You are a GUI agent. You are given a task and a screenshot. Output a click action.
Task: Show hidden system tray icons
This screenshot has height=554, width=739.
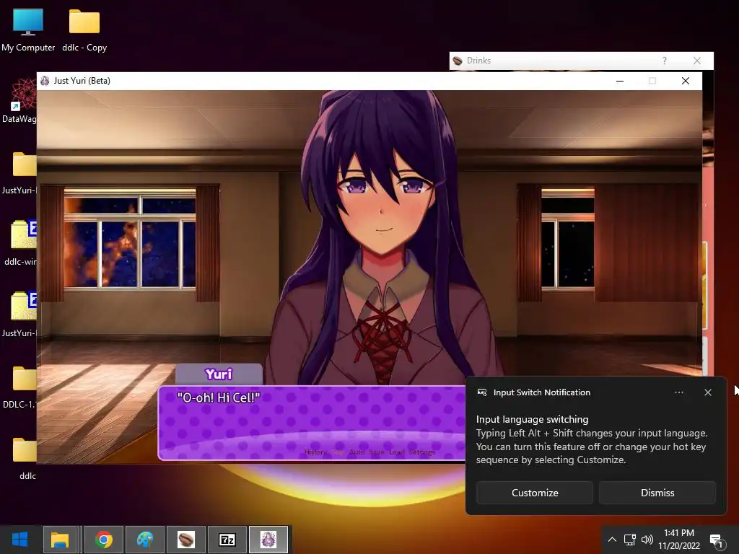click(x=612, y=540)
